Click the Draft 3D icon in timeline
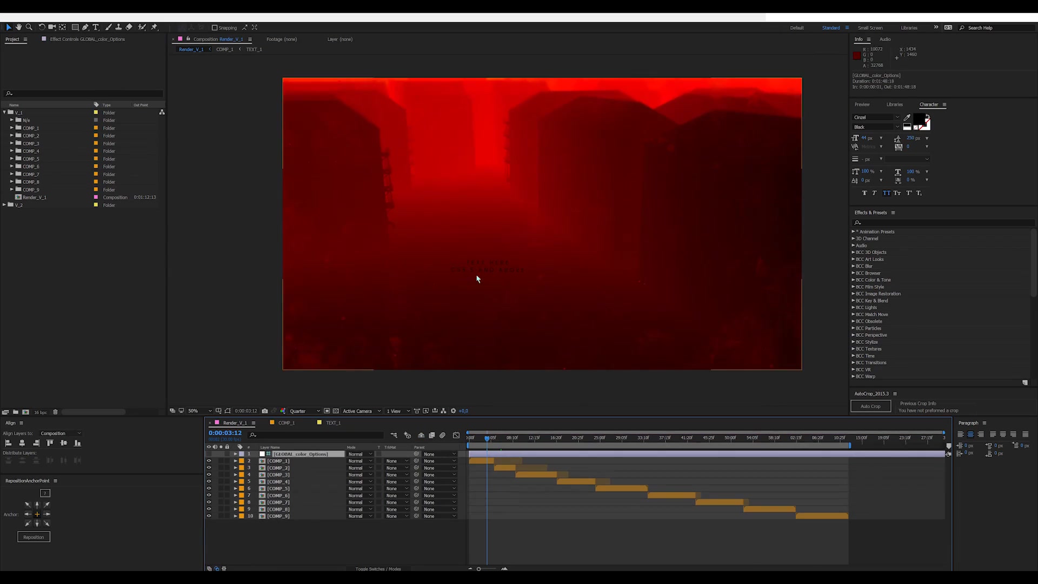Image resolution: width=1038 pixels, height=584 pixels. pos(408,435)
